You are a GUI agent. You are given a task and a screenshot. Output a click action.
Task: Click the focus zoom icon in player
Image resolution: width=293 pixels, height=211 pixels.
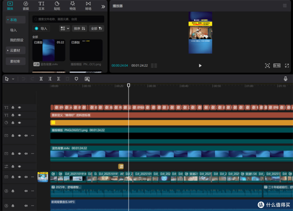pyautogui.click(x=267, y=66)
